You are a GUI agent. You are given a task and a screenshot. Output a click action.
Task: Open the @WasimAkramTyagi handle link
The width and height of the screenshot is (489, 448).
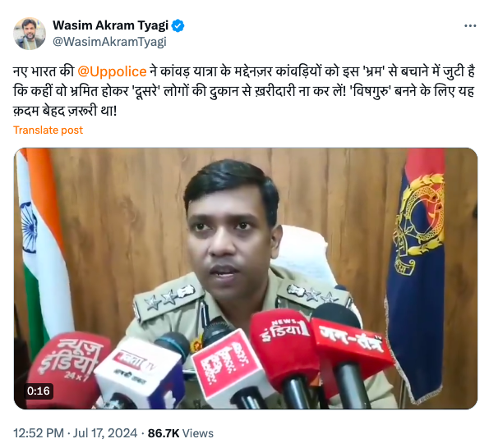click(109, 42)
